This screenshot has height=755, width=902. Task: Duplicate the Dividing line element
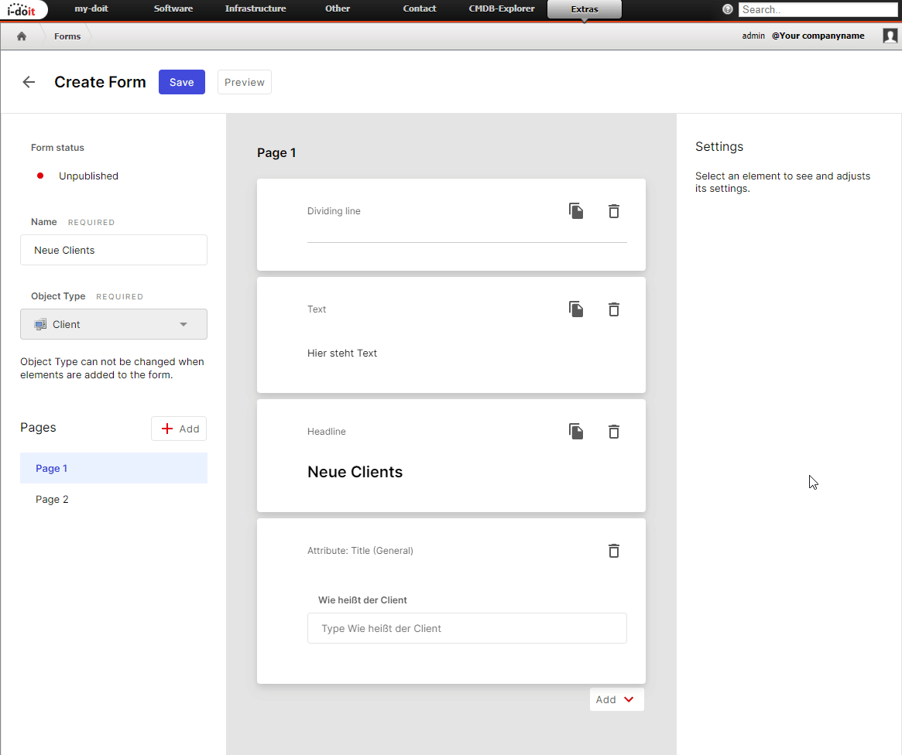click(576, 211)
